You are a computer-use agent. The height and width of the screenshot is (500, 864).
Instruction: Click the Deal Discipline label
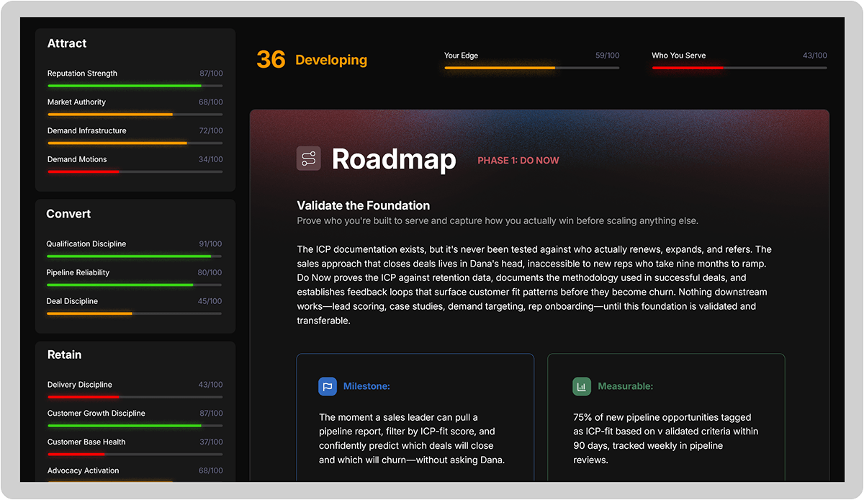72,301
